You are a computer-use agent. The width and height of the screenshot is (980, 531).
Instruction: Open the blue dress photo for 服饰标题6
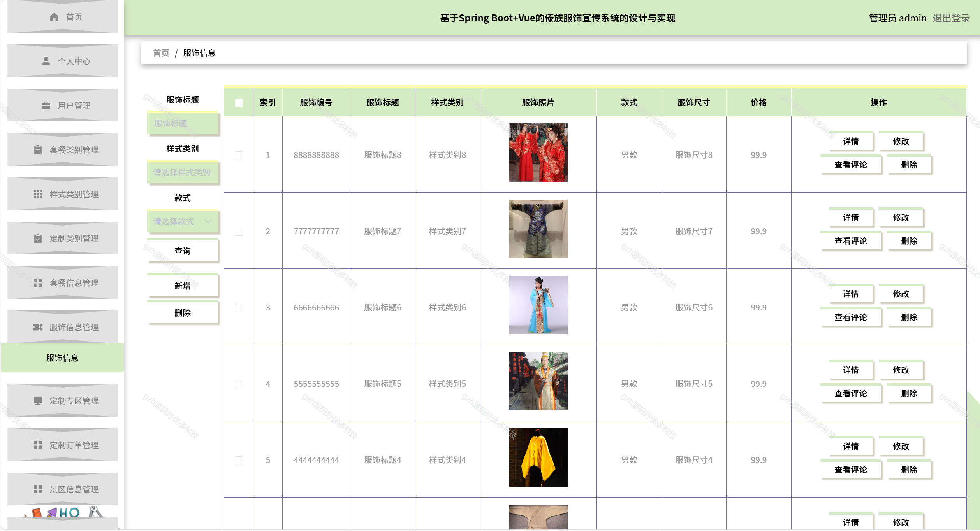click(x=538, y=305)
